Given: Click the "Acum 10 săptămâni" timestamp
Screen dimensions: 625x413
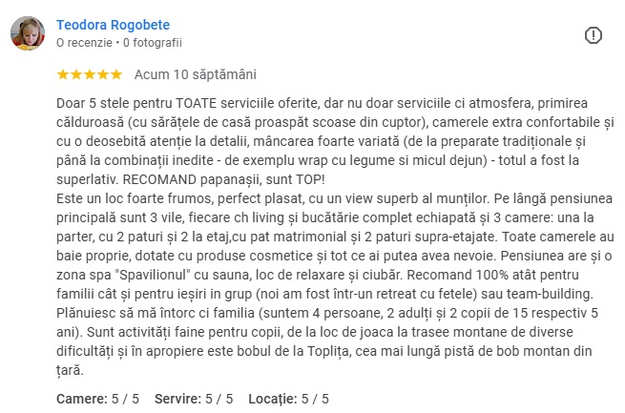Looking at the screenshot, I should pyautogui.click(x=196, y=73).
